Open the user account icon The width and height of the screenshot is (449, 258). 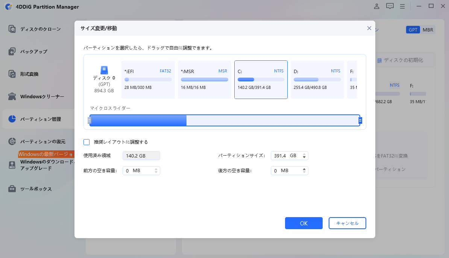[x=376, y=6]
